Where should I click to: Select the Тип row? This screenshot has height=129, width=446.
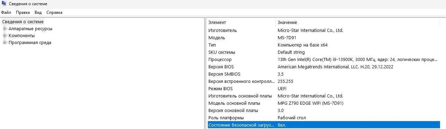(324, 45)
